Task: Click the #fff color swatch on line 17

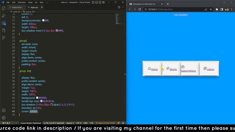Action: pos(43,21)
